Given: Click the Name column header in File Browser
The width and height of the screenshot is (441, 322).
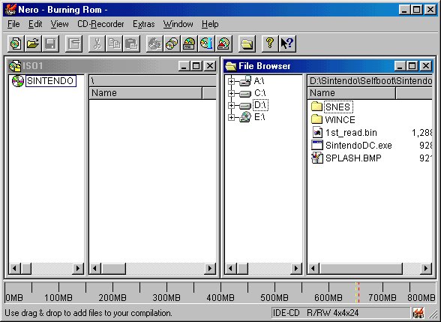Looking at the screenshot, I should (351, 93).
